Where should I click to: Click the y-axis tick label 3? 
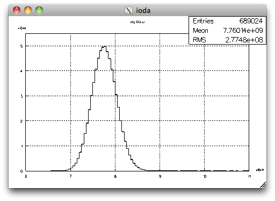pyautogui.click(x=21, y=96)
